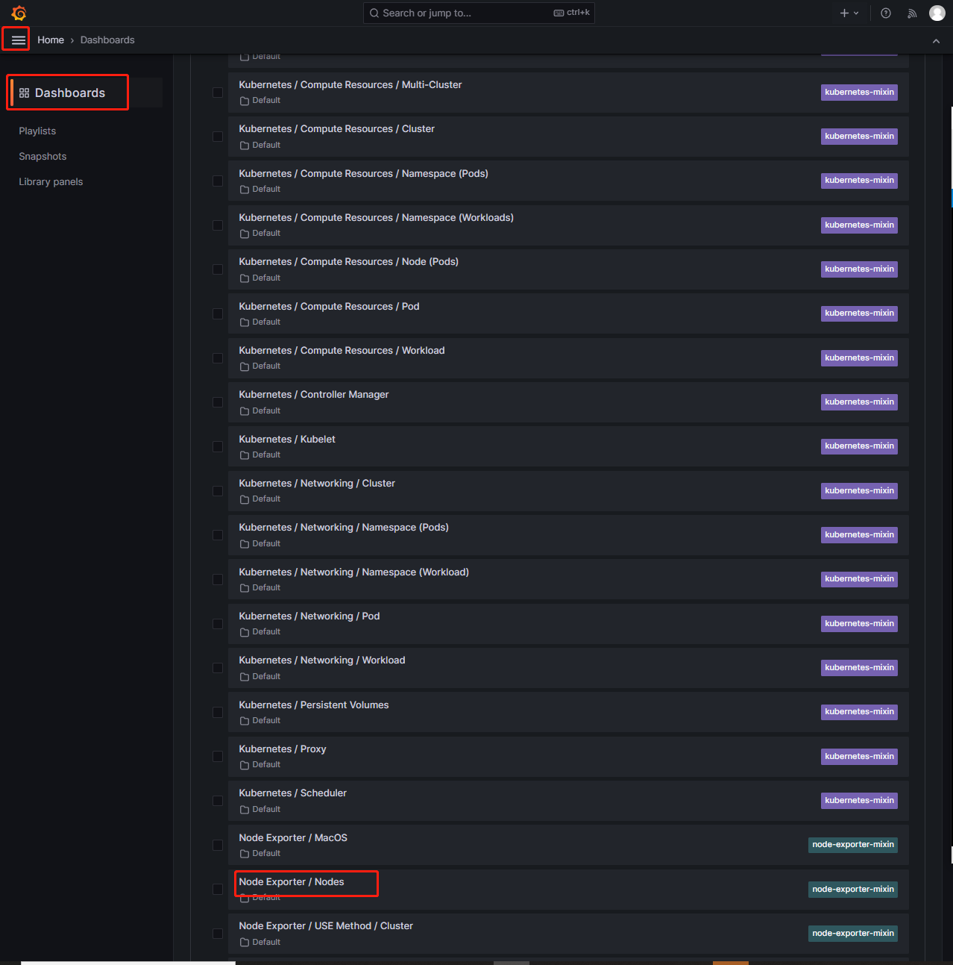
Task: Click the Home breadcrumb link
Action: click(x=51, y=40)
